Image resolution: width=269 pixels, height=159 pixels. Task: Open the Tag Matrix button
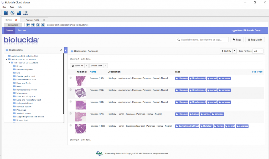(255, 40)
